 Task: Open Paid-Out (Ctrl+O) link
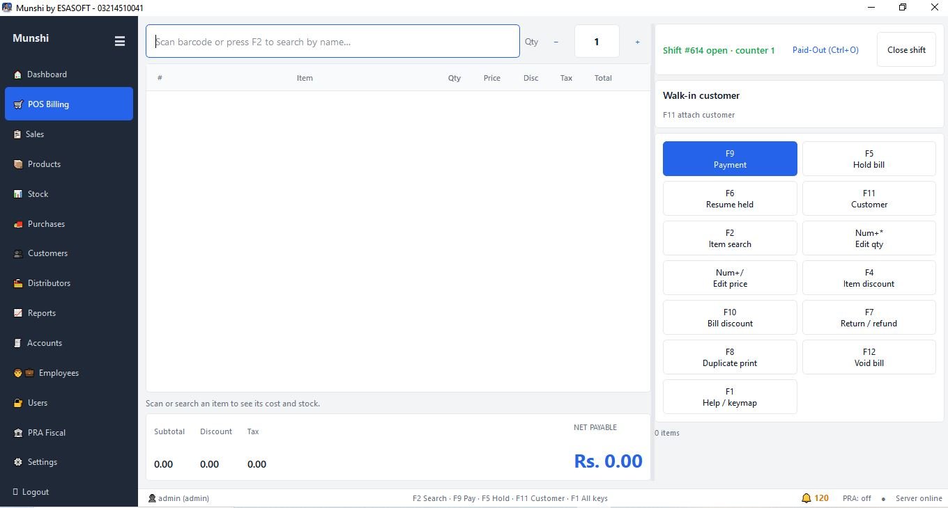click(x=825, y=50)
